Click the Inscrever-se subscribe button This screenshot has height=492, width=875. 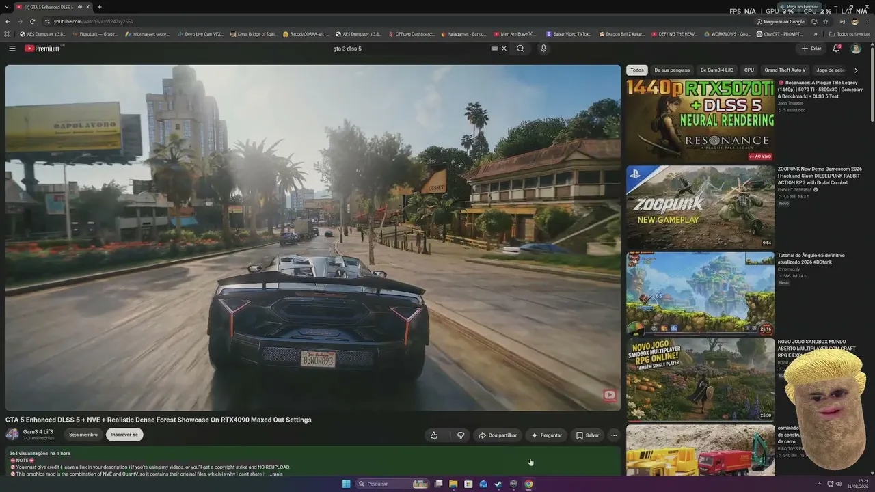[x=124, y=435]
